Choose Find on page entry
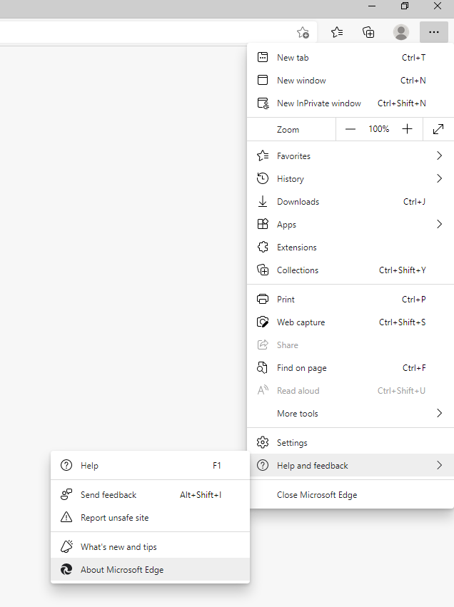The image size is (454, 607). (x=350, y=367)
